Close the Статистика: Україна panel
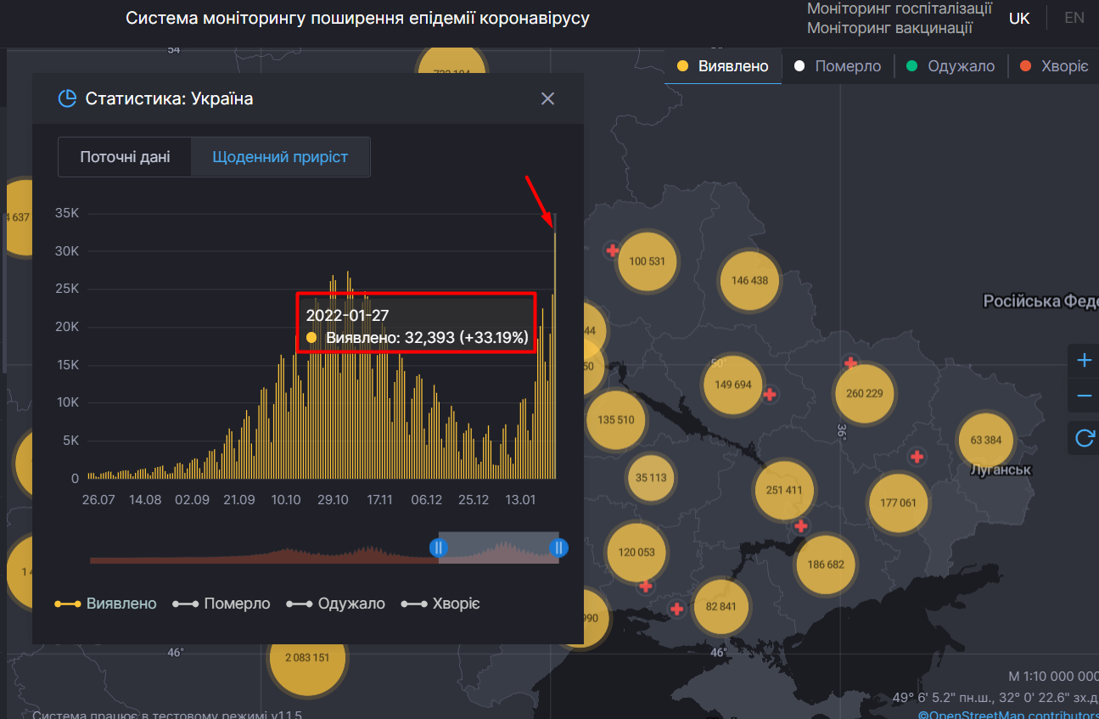 pos(547,98)
